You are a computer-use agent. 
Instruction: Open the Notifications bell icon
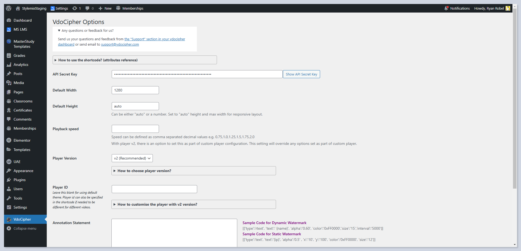point(446,8)
